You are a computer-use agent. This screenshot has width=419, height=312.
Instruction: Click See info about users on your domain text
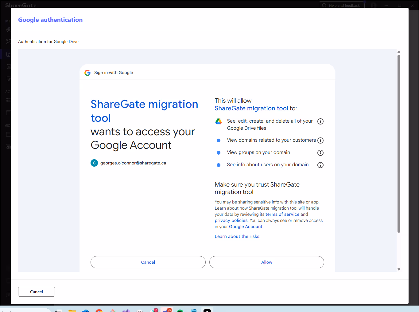click(268, 165)
